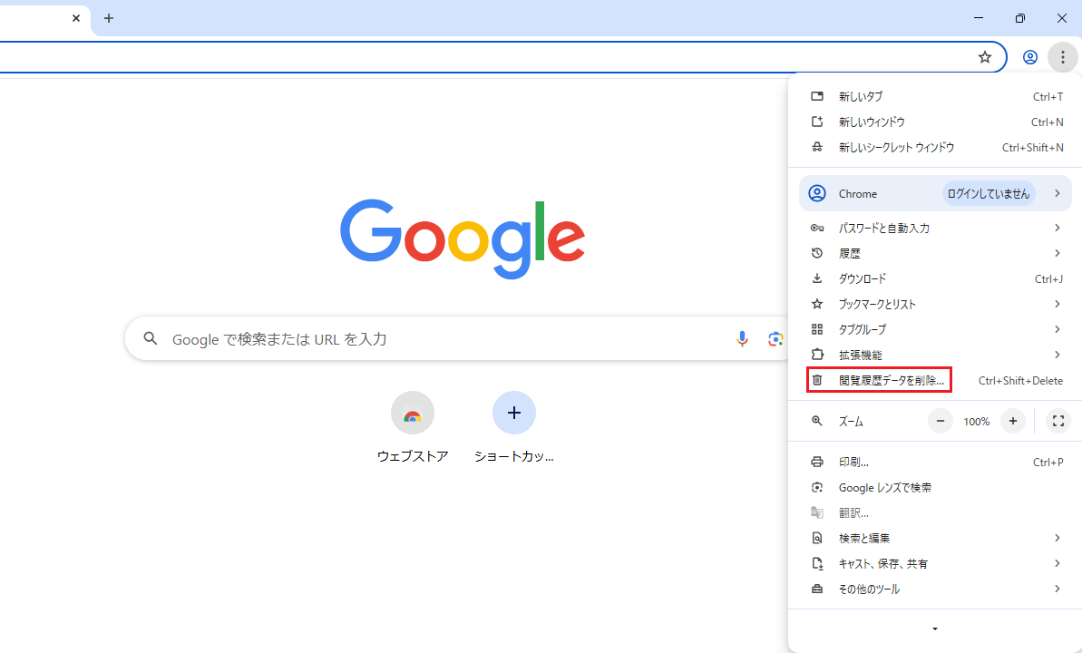
Task: Expand the 履歴 submenu
Action: click(934, 253)
